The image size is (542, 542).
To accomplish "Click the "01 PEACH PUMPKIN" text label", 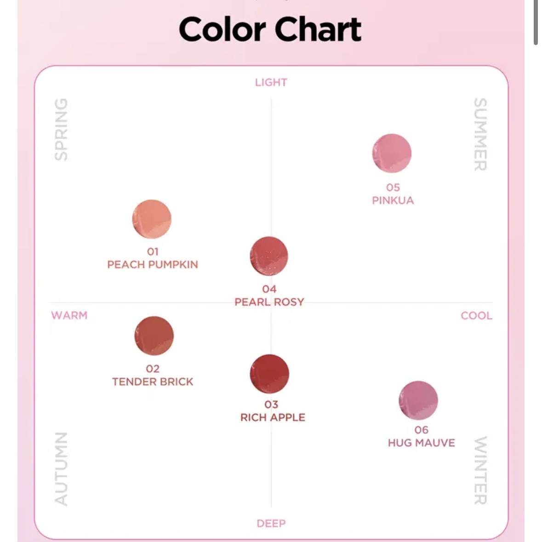I will tap(153, 258).
